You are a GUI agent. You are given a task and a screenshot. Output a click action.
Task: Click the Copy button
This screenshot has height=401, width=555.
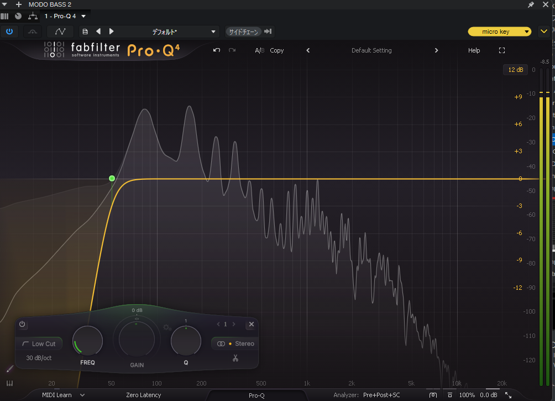(x=277, y=50)
